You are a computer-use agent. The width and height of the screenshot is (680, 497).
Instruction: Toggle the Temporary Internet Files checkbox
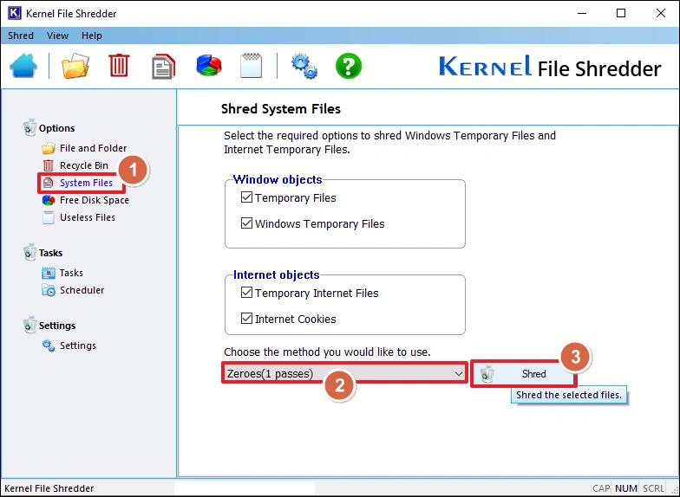pos(246,294)
